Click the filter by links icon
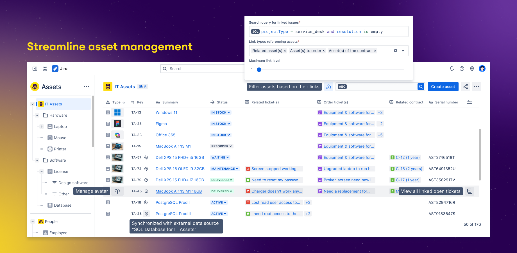517x253 pixels. (329, 87)
